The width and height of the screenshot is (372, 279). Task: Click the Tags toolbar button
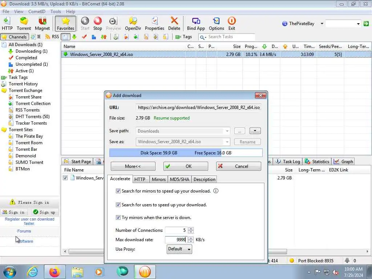click(x=183, y=37)
